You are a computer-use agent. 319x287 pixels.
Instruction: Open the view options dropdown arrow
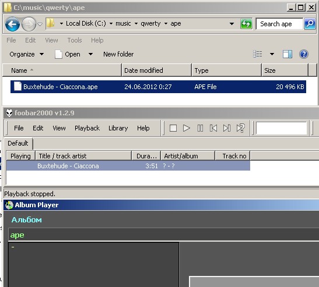[x=272, y=54]
